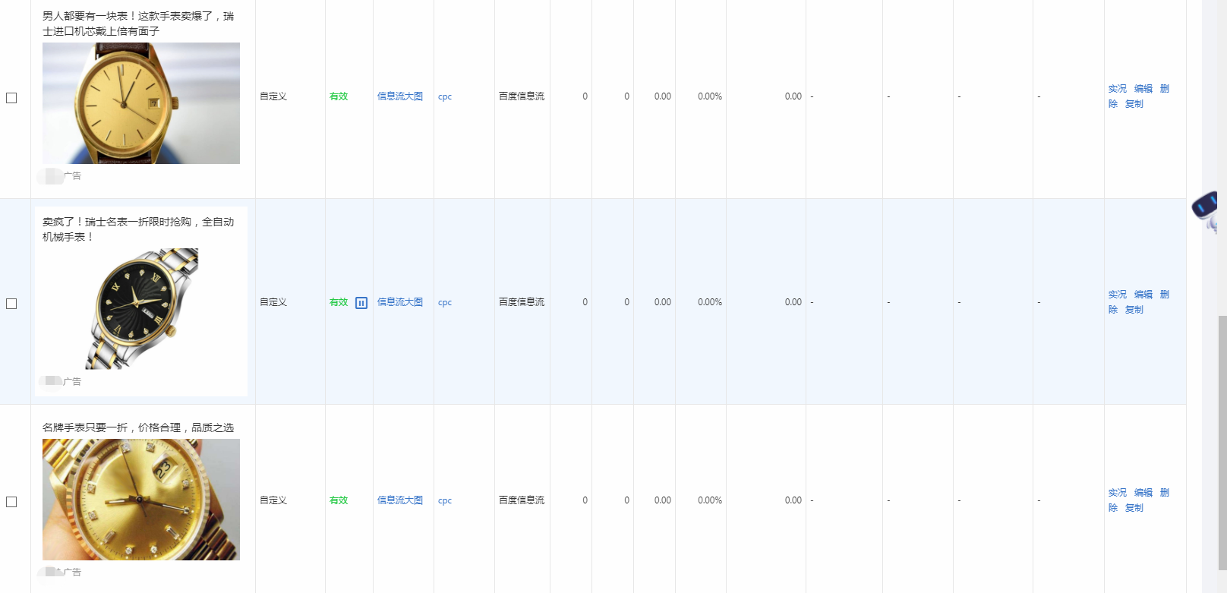Duplicate the third ad using 复制
Screen dimensions: 1227x593
pos(1134,508)
